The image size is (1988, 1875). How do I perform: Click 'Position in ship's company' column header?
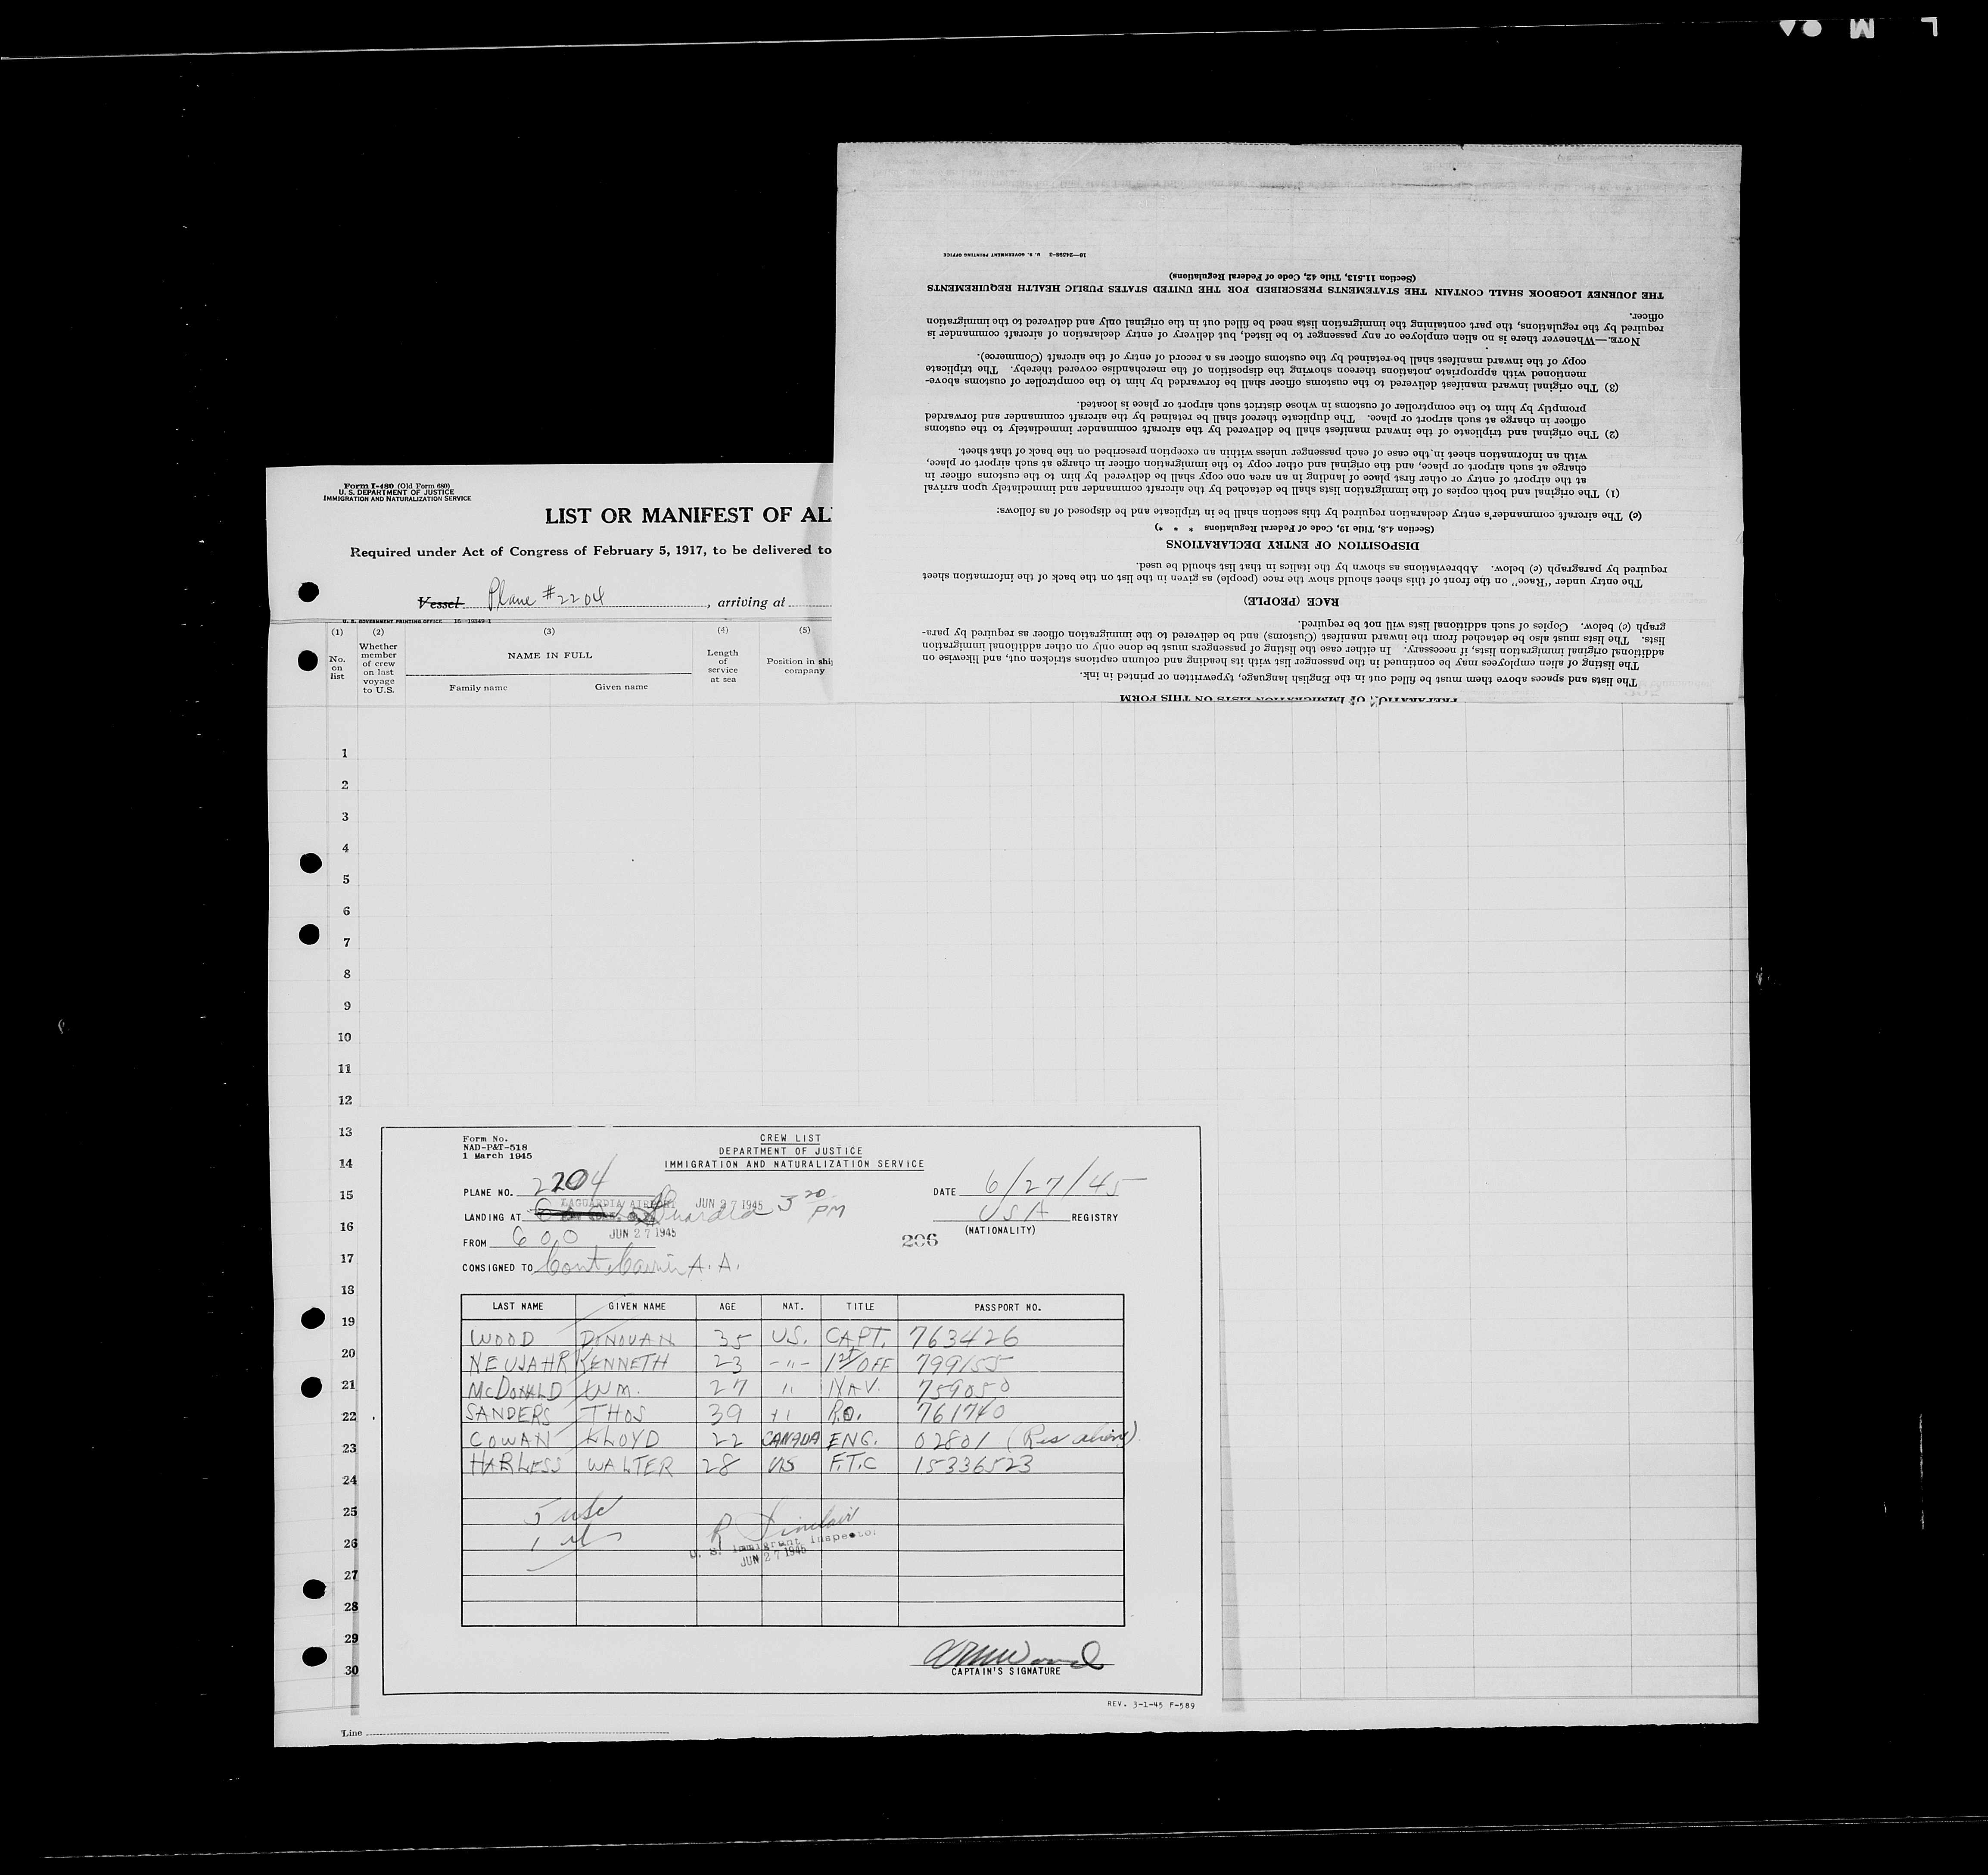[800, 665]
